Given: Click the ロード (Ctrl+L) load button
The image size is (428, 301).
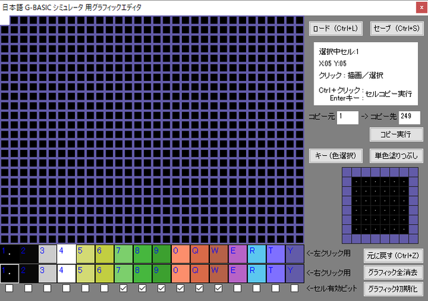Looking at the screenshot, I should click(x=335, y=29).
